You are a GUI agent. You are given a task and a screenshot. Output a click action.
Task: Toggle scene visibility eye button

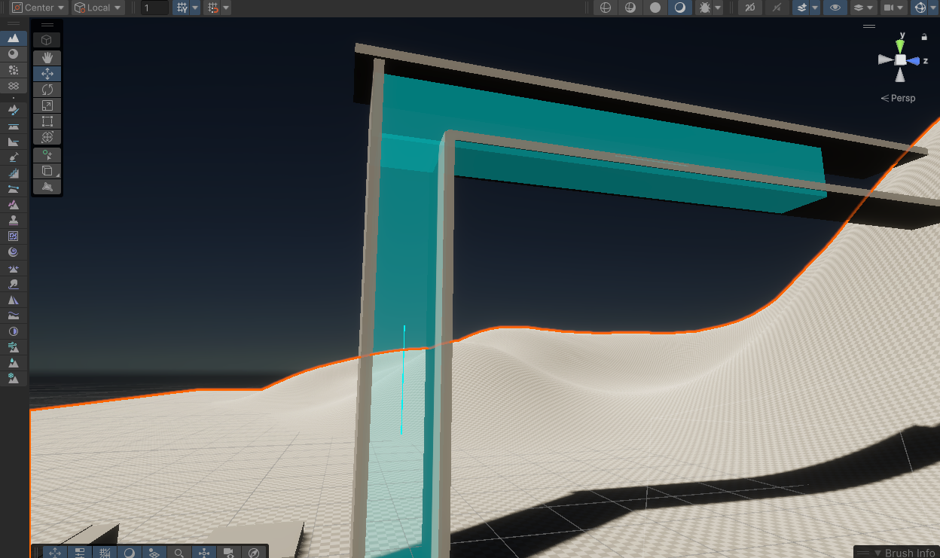click(x=834, y=8)
